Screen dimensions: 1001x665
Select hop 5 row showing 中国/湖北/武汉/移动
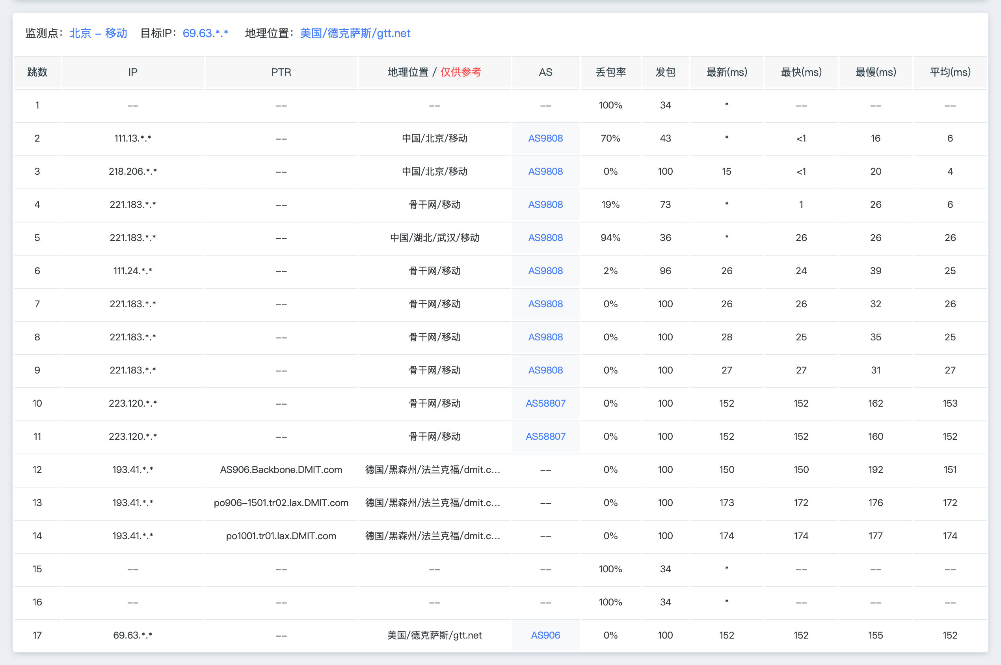(433, 237)
